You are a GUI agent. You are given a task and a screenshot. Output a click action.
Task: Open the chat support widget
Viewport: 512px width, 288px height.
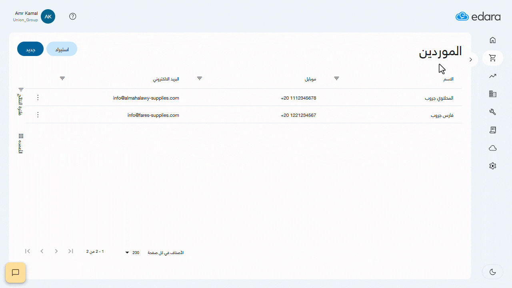point(16,272)
